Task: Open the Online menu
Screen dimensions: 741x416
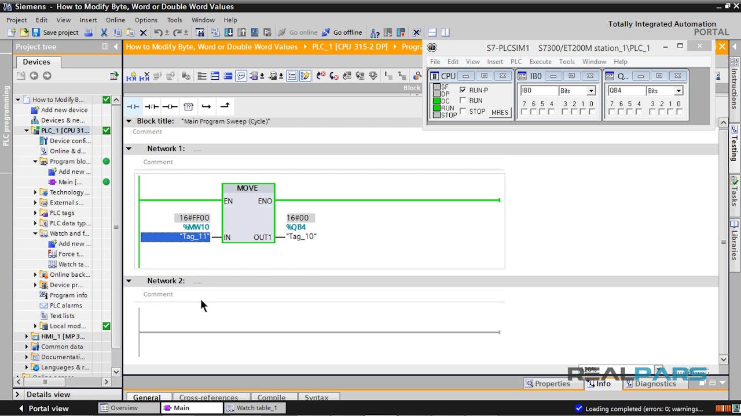Action: 115,20
